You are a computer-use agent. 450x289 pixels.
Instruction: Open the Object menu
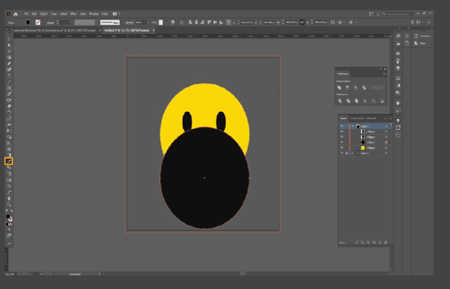44,13
